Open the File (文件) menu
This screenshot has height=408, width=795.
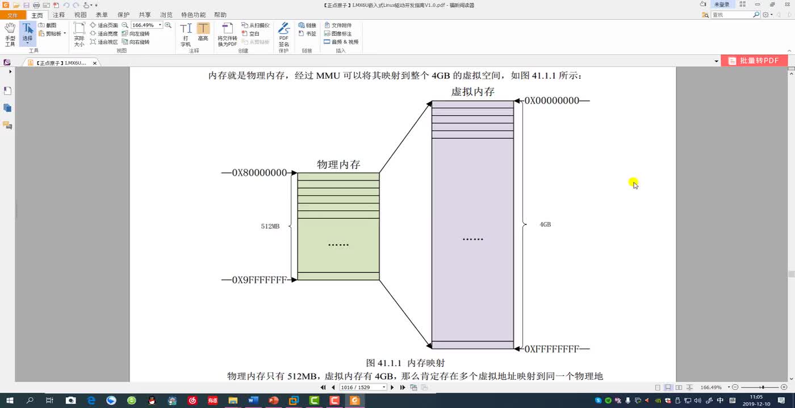[12, 15]
